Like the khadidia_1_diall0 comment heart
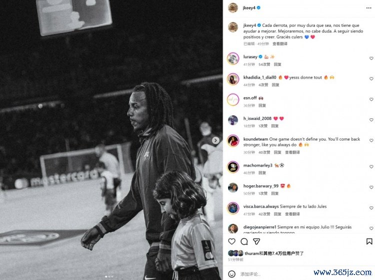Image resolution: width=375 pixels, height=280 pixels. (371, 79)
